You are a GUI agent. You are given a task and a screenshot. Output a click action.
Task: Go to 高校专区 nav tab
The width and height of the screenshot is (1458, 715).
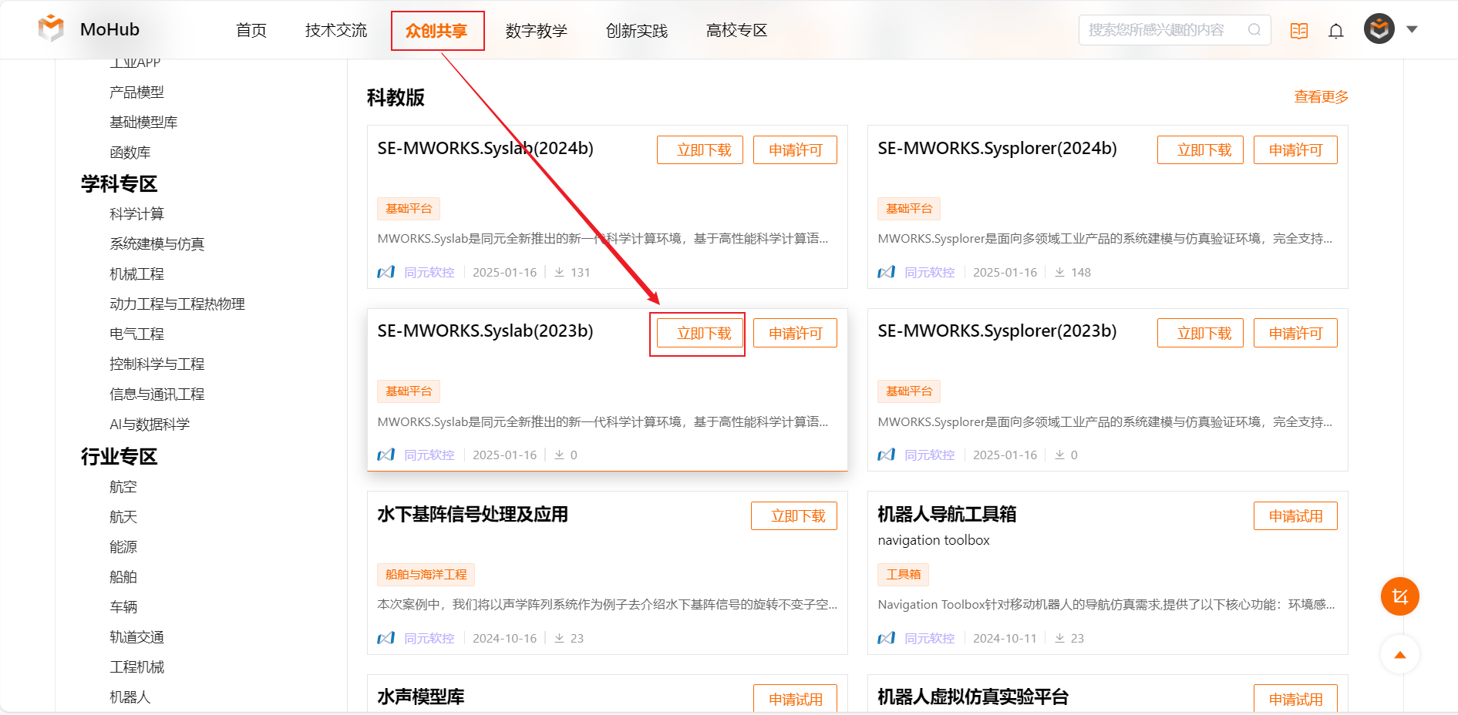click(737, 30)
